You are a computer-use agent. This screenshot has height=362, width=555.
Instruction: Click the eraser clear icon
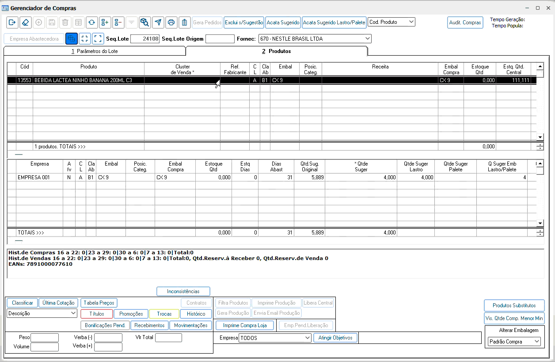26,22
